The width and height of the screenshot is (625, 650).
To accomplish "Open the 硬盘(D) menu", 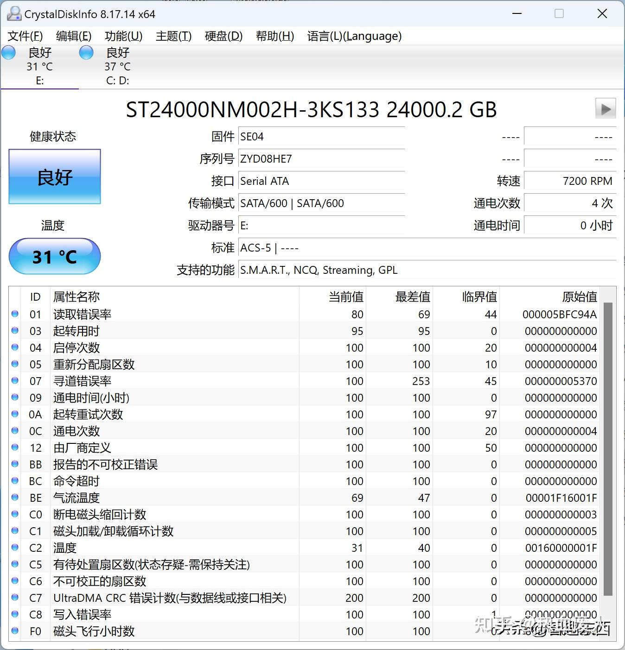I will pos(223,36).
